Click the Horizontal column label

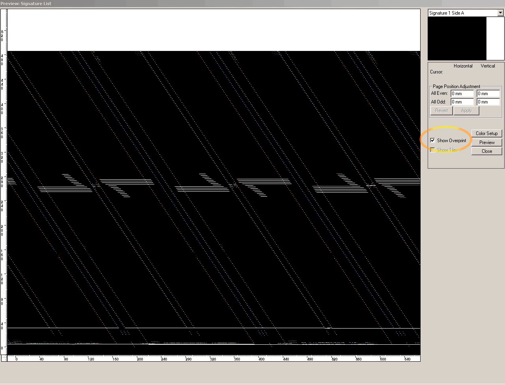pos(463,66)
